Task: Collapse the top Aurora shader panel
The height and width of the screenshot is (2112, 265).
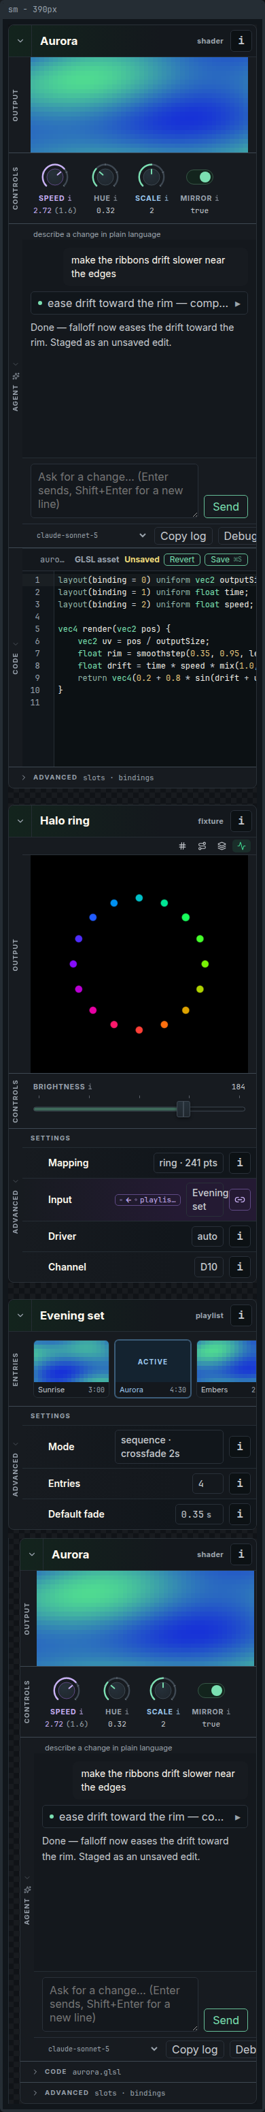Action: (20, 41)
